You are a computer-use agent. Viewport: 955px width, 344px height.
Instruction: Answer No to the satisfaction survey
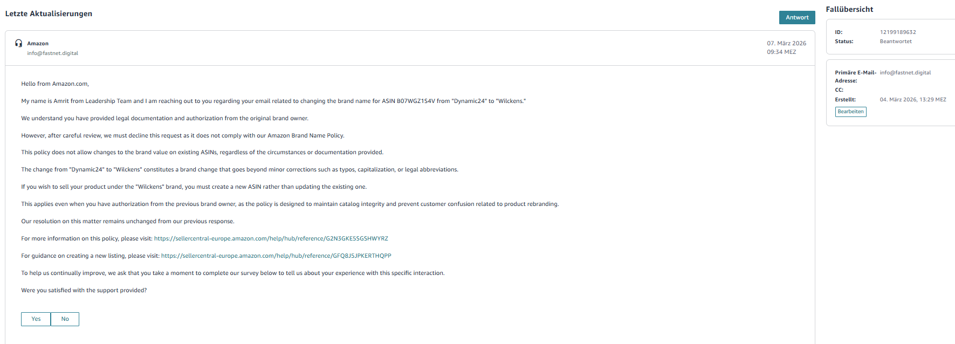pyautogui.click(x=65, y=319)
